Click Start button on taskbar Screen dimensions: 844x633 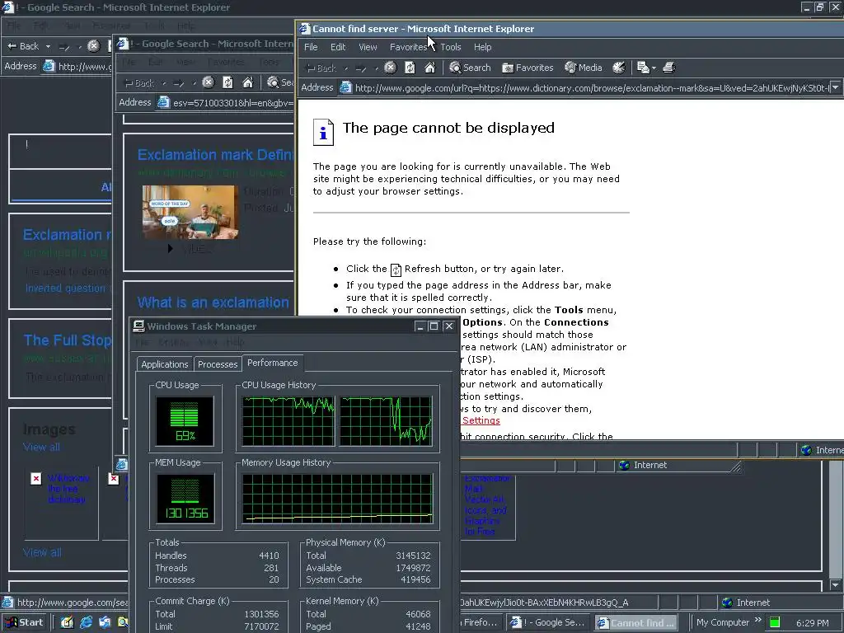pyautogui.click(x=24, y=622)
